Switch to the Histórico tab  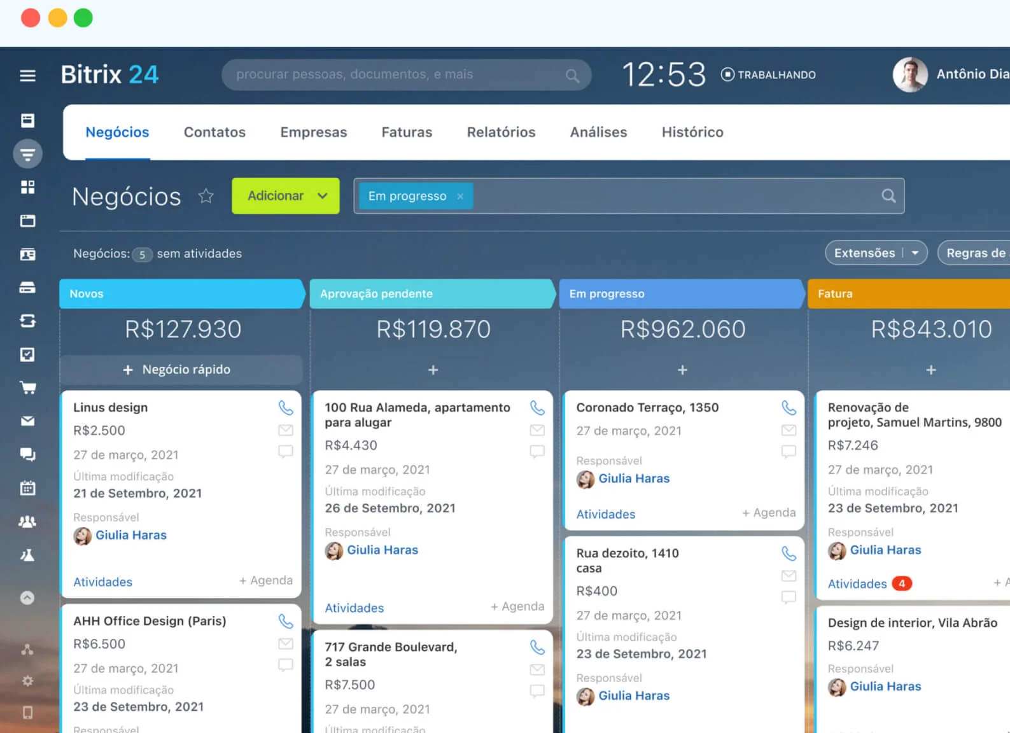tap(692, 132)
